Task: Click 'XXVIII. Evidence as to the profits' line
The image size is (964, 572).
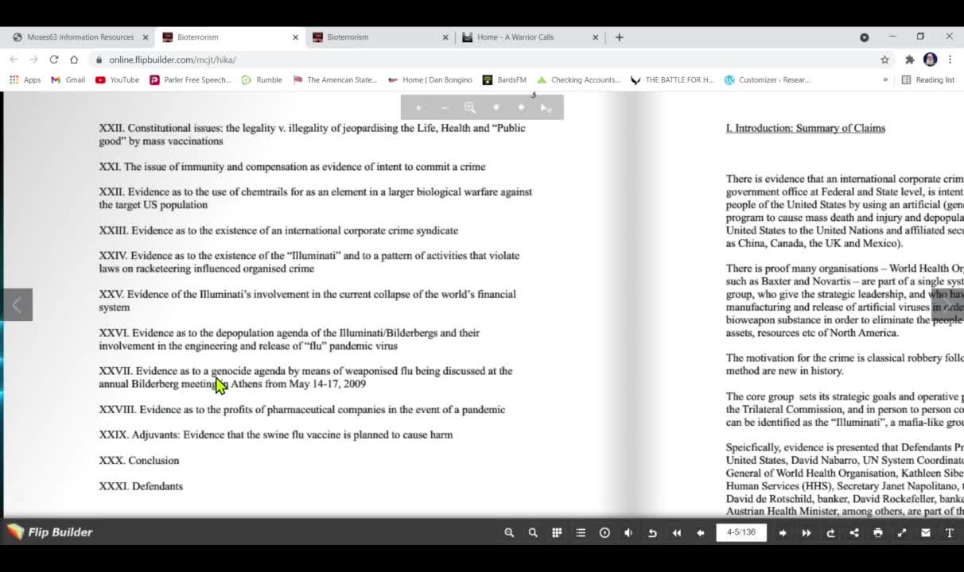Action: coord(302,410)
